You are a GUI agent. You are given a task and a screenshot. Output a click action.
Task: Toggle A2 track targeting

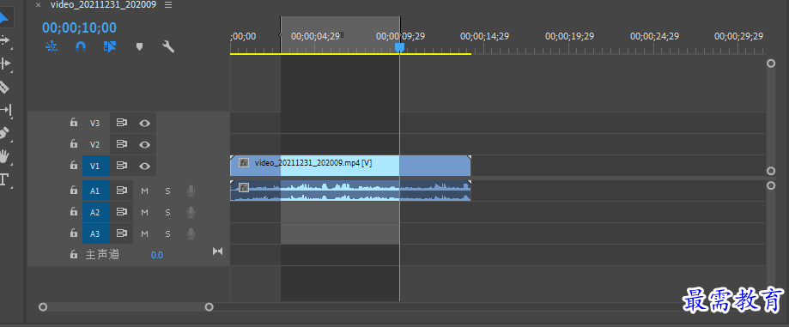[x=96, y=212]
